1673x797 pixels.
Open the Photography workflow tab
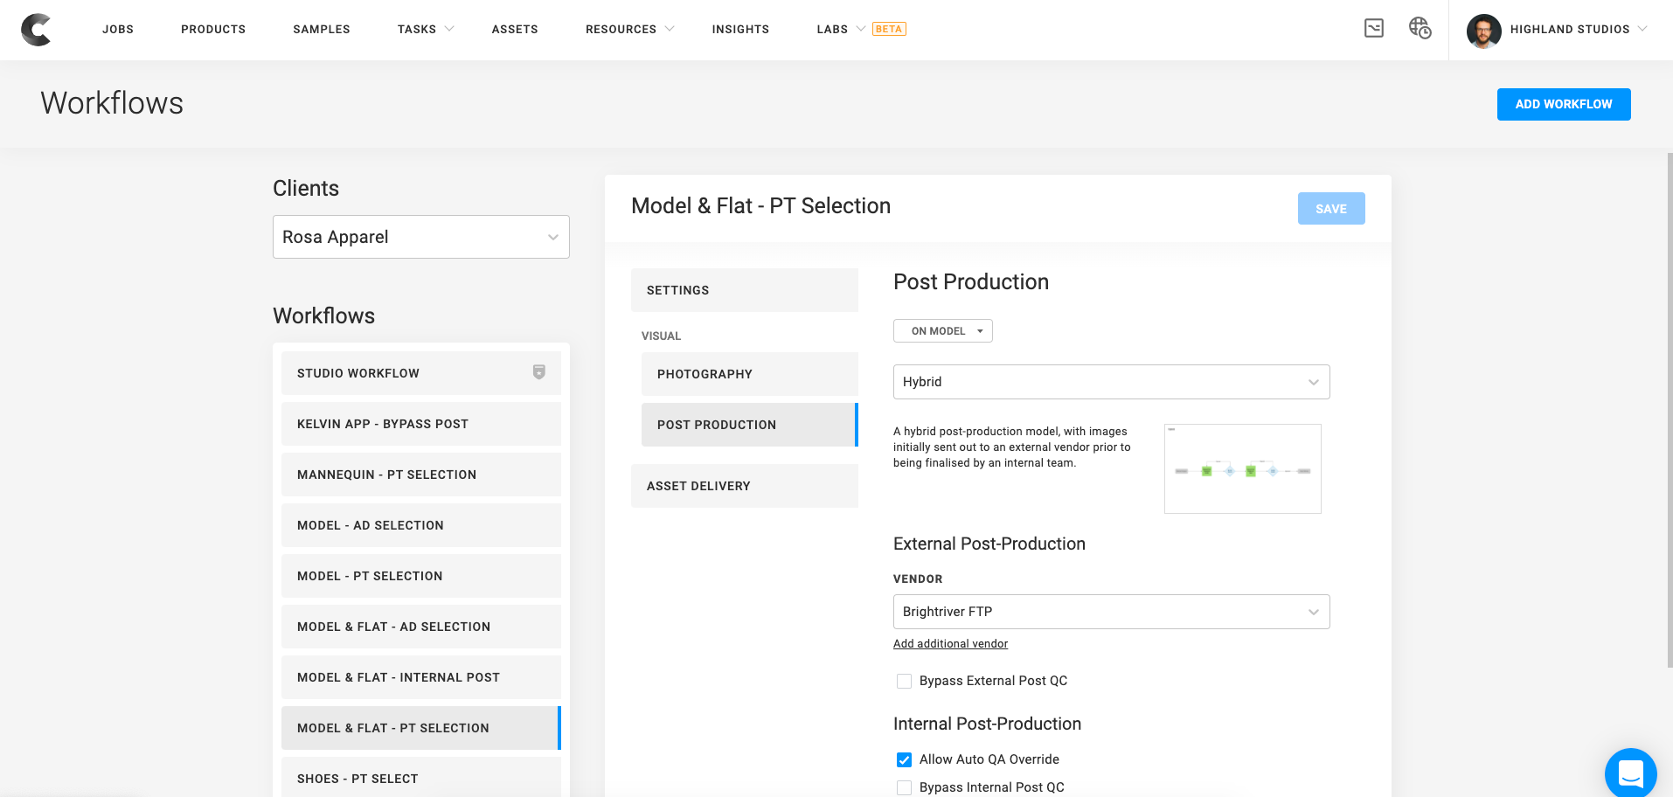[750, 374]
